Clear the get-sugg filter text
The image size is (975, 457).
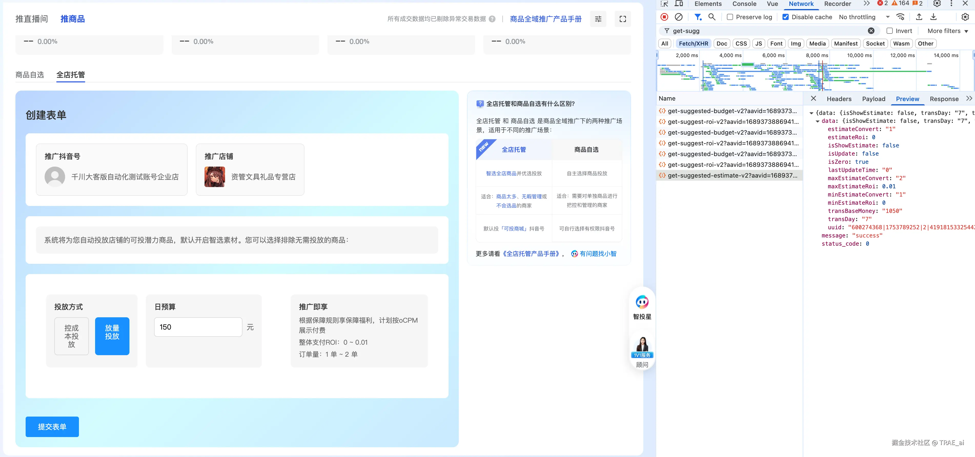click(871, 31)
